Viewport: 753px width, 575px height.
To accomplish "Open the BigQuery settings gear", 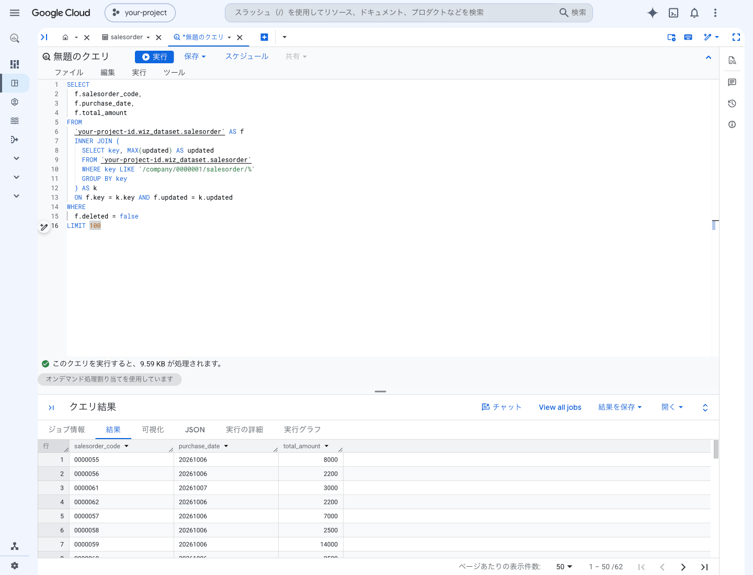I will [x=15, y=566].
